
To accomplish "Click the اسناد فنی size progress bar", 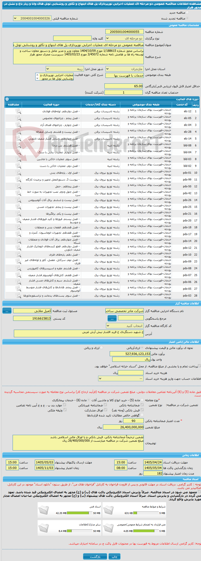I will click(80, 513).
